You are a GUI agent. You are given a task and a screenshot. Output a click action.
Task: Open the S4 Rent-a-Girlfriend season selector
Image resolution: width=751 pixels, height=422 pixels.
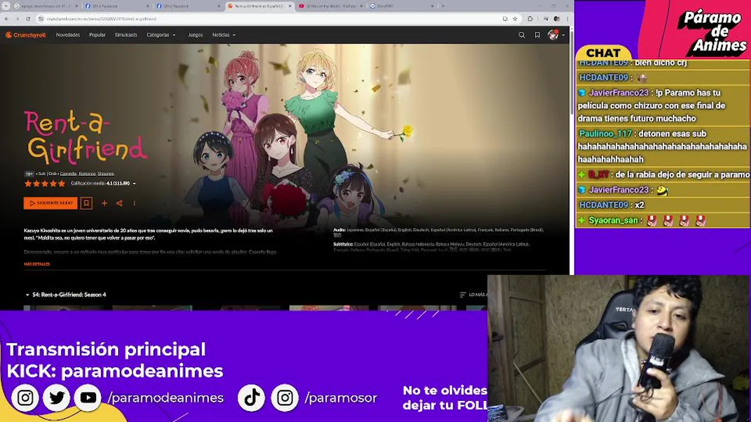tap(66, 295)
